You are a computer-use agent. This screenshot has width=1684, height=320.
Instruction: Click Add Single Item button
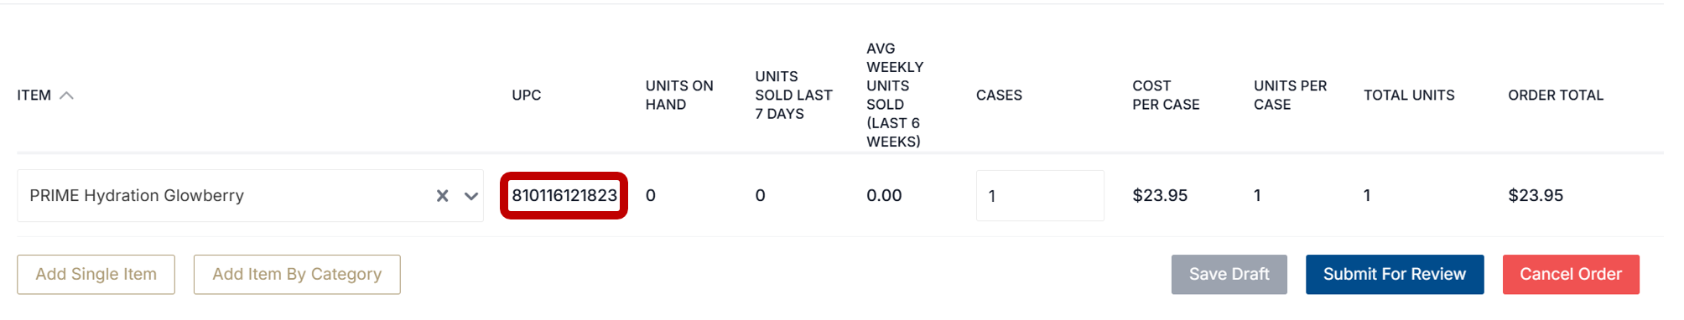(x=96, y=275)
